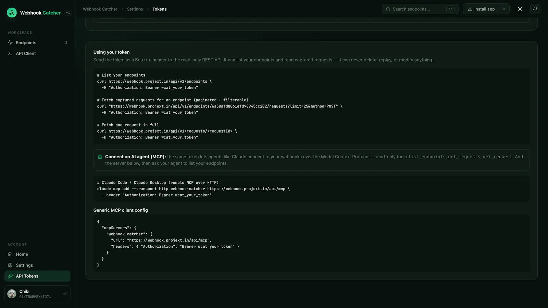Click the Endpoints activity icon
The width and height of the screenshot is (548, 308).
(10, 42)
